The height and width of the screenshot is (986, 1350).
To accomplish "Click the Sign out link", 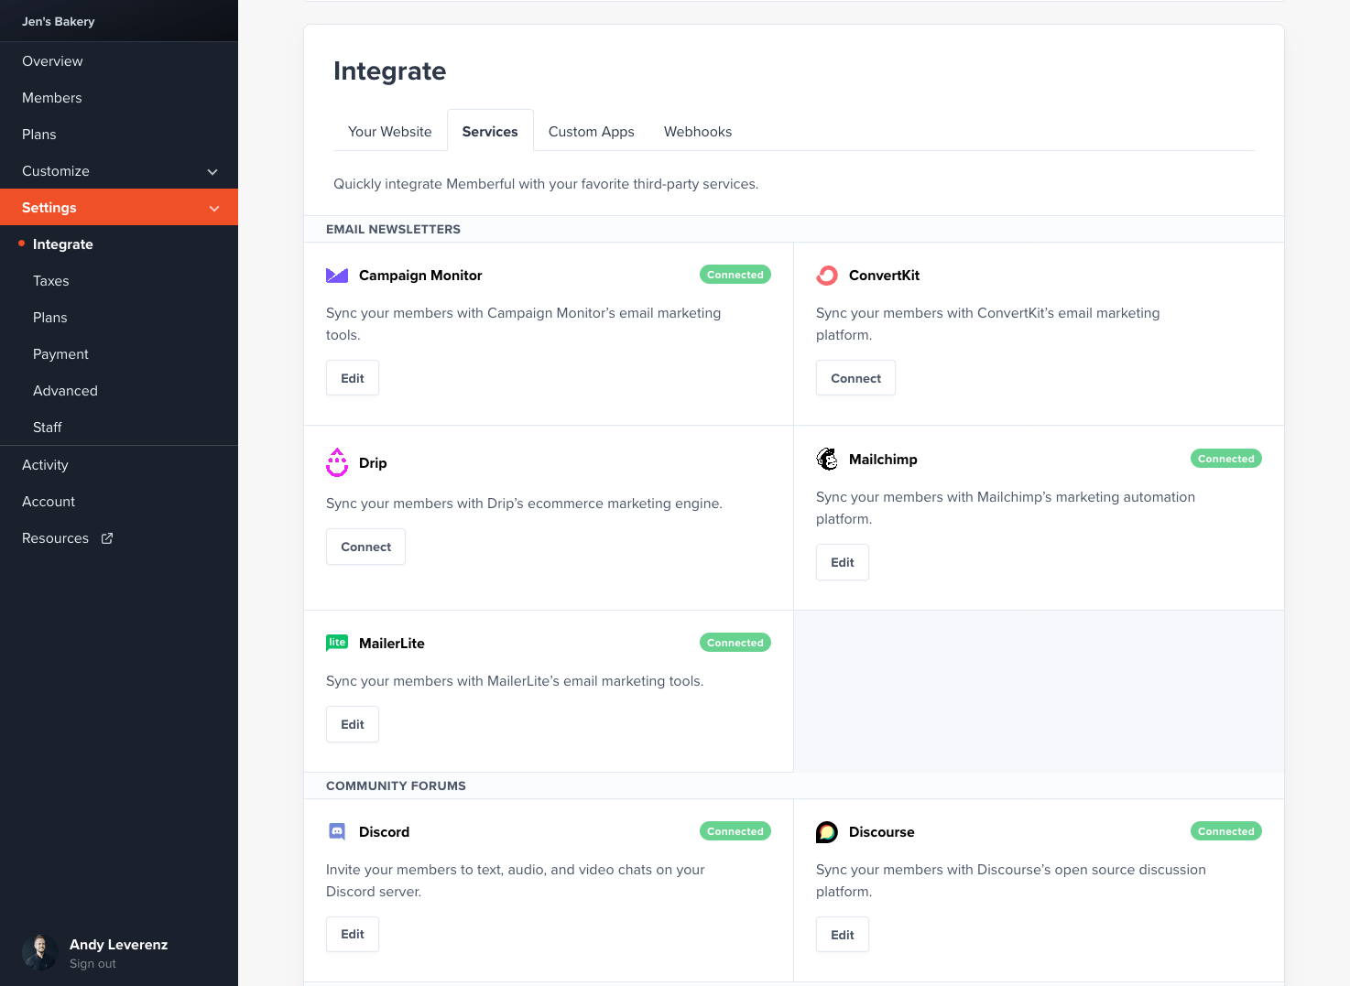I will (x=93, y=963).
